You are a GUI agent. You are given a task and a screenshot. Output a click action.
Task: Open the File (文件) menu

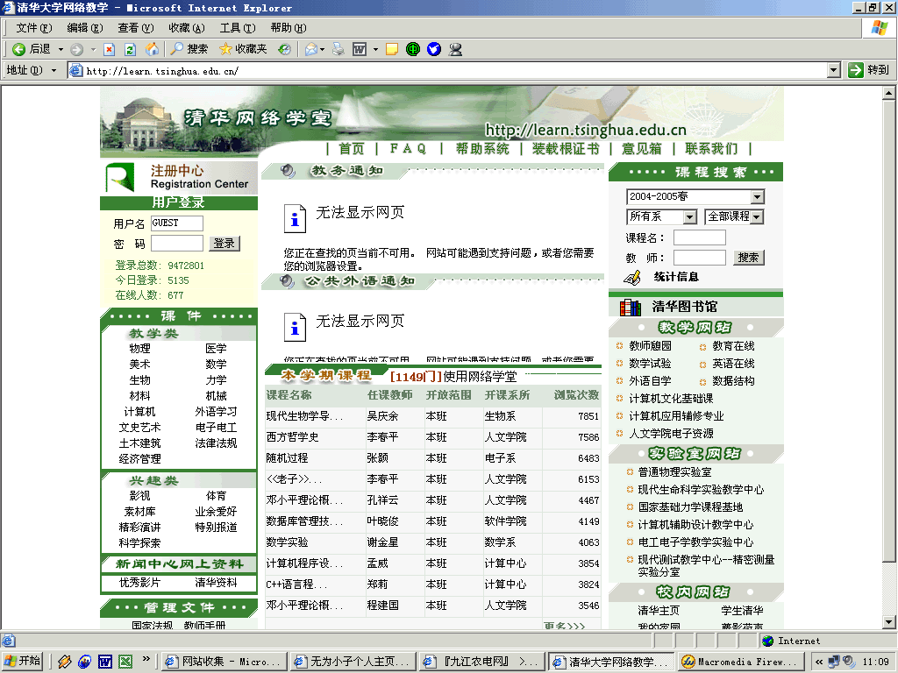point(34,27)
